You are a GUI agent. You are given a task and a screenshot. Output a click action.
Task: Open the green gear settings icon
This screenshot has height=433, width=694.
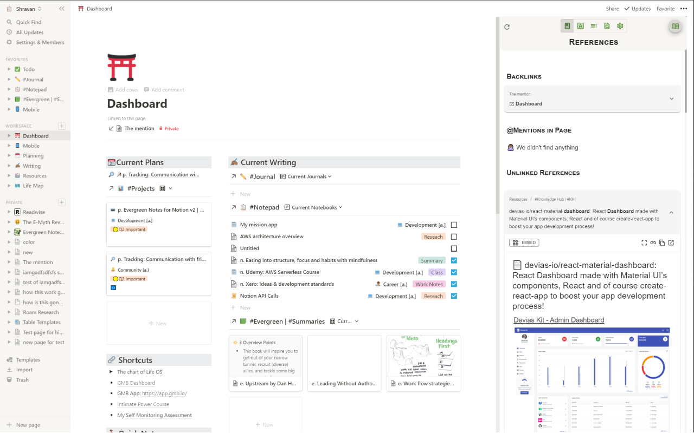pos(620,26)
